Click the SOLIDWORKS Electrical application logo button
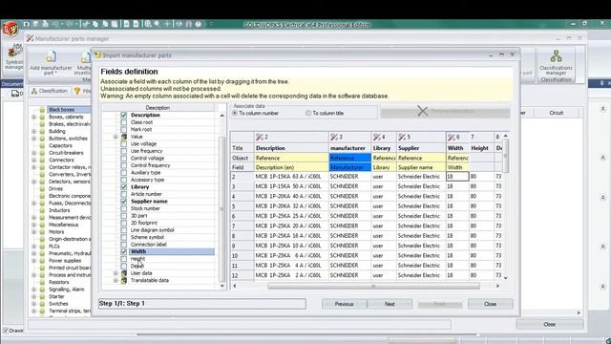Screen dimensions: 611x344 pos(11,29)
